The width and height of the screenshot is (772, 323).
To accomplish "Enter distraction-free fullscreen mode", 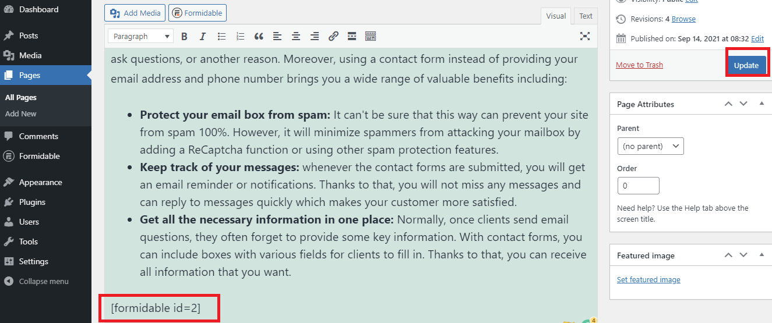I will pyautogui.click(x=585, y=36).
